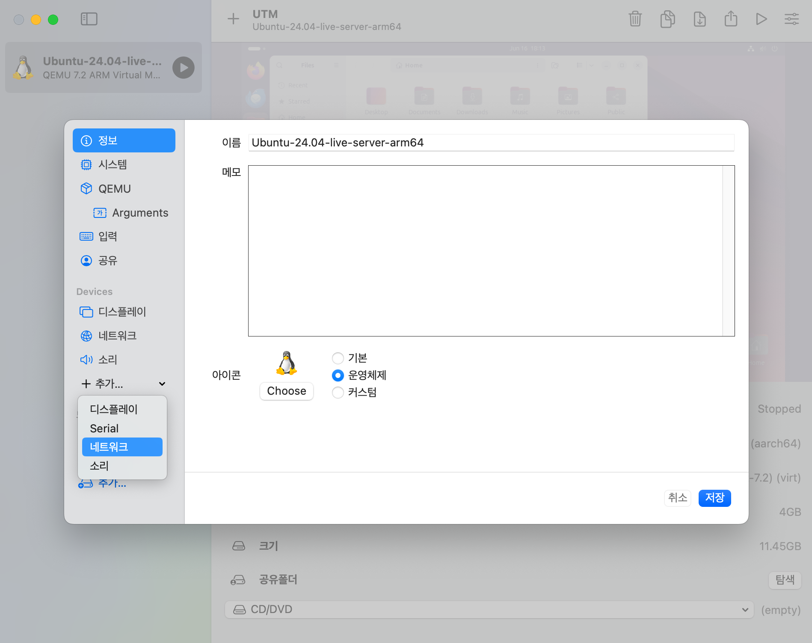Image resolution: width=812 pixels, height=643 pixels.
Task: Open VM settings via sliders icon
Action: (x=791, y=19)
